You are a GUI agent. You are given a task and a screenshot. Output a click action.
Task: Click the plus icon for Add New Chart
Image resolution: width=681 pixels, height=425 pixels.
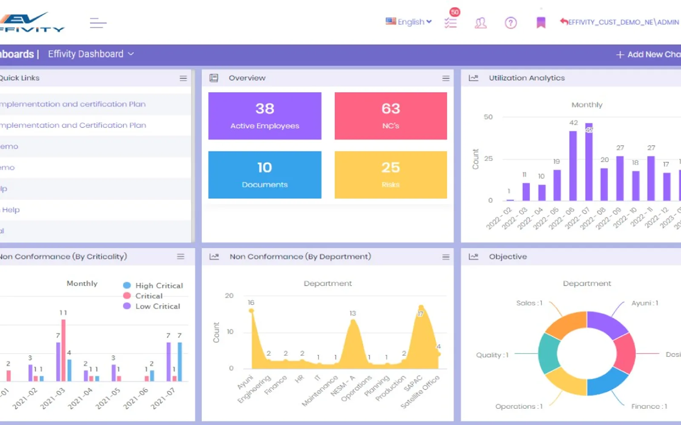coord(620,55)
